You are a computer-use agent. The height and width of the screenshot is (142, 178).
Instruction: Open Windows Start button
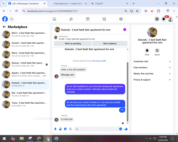pyautogui.click(x=4, y=138)
